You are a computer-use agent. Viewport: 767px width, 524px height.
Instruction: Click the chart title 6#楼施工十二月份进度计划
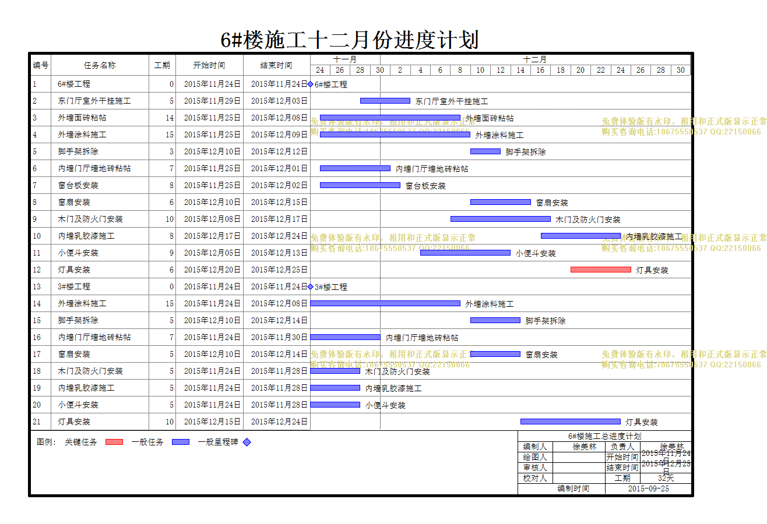[x=350, y=40]
